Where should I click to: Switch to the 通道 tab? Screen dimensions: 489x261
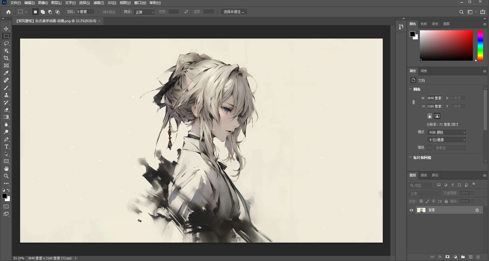[x=424, y=175]
